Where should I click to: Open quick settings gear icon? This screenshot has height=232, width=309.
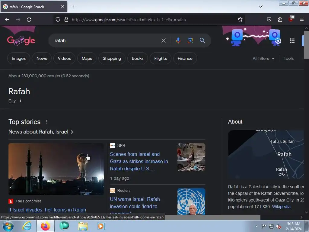click(x=278, y=41)
